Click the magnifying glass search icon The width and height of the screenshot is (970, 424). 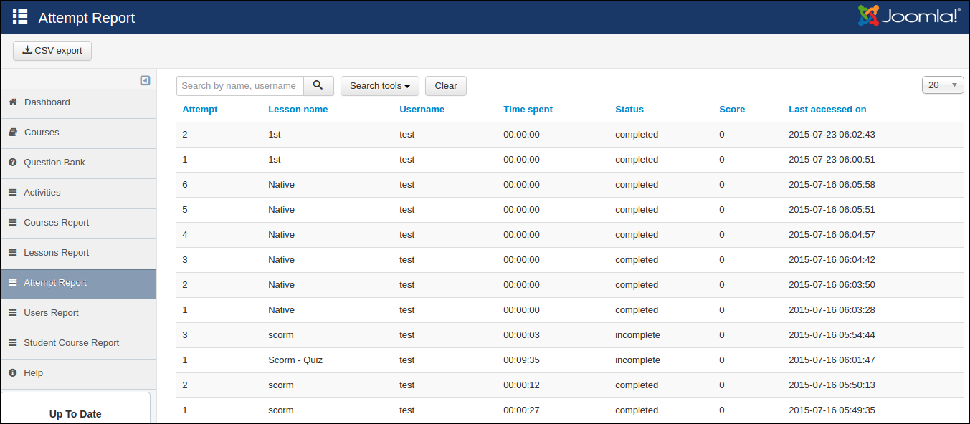tap(318, 86)
